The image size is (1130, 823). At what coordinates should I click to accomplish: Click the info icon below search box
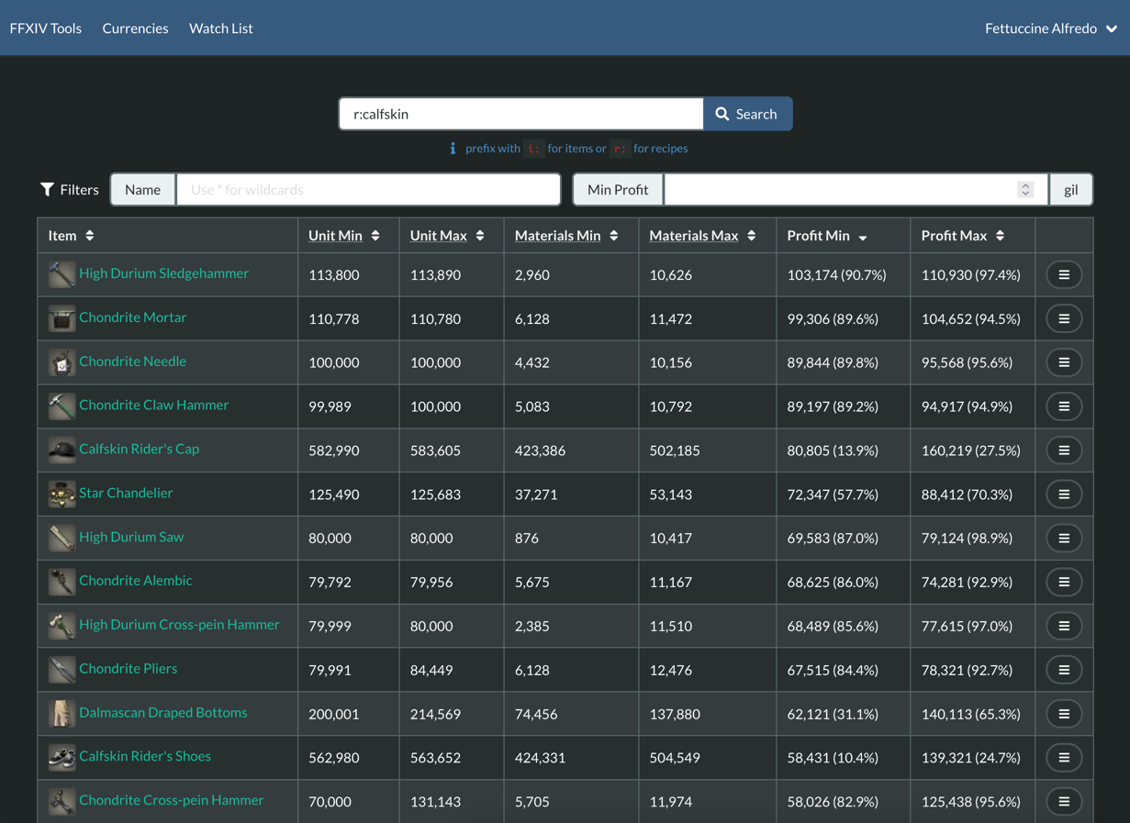pos(453,149)
